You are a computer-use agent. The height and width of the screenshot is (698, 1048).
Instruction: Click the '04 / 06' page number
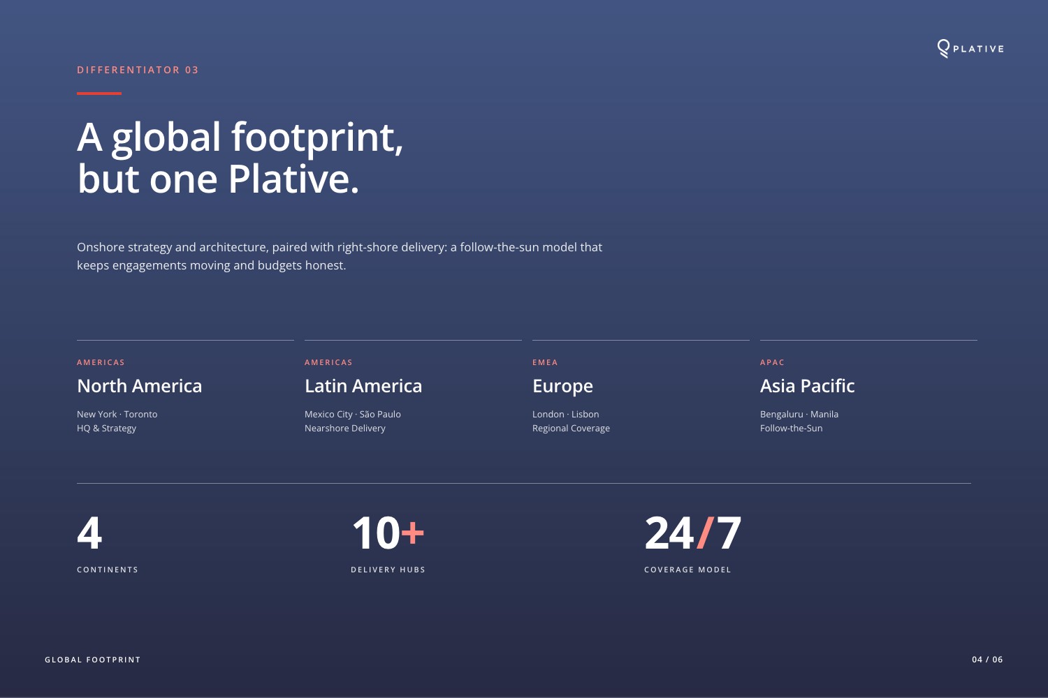tap(987, 660)
